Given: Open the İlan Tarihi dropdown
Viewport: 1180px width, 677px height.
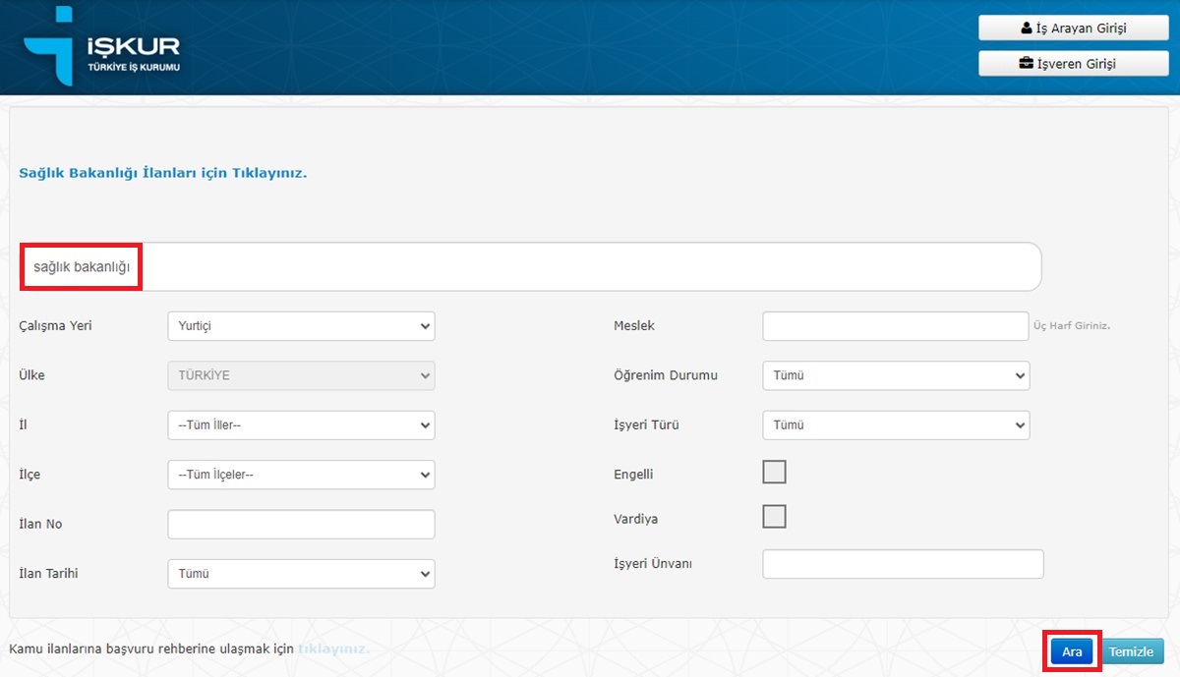Looking at the screenshot, I should point(301,574).
